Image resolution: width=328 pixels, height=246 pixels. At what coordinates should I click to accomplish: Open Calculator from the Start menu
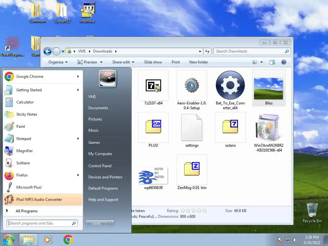click(43, 102)
